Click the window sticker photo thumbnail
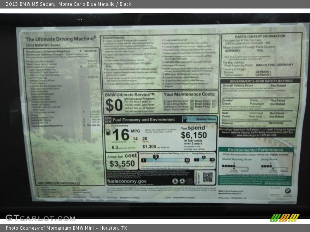This screenshot has width=310, height=232. click(x=155, y=116)
